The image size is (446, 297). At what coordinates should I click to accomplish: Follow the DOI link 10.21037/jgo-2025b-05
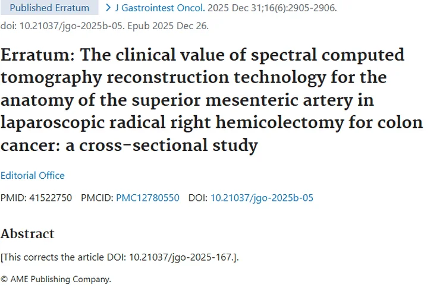[x=262, y=198]
